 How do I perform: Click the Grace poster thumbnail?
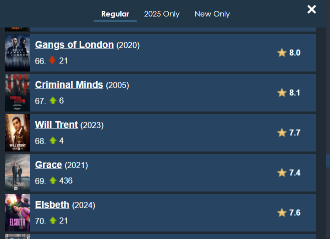pyautogui.click(x=18, y=172)
